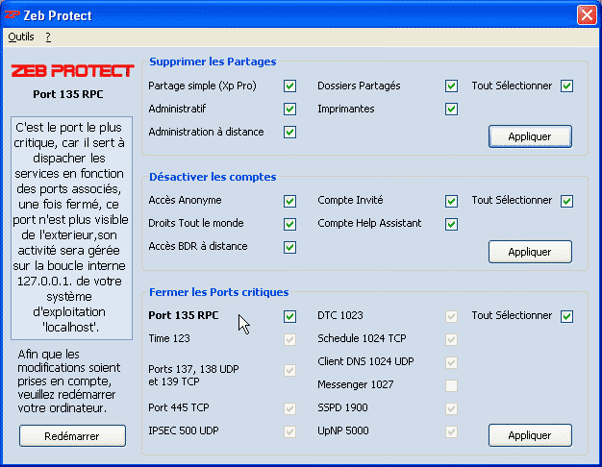Toggle the SSPD 1900 checkbox
Screen dimensions: 602x467
pyautogui.click(x=452, y=408)
